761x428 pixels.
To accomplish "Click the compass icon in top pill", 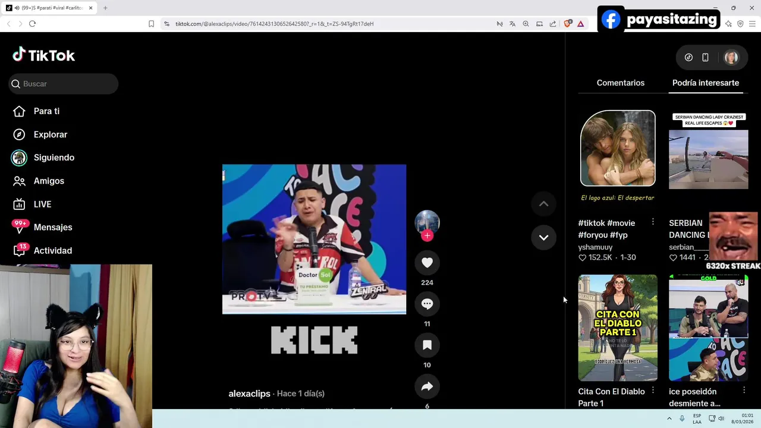I will pos(688,58).
